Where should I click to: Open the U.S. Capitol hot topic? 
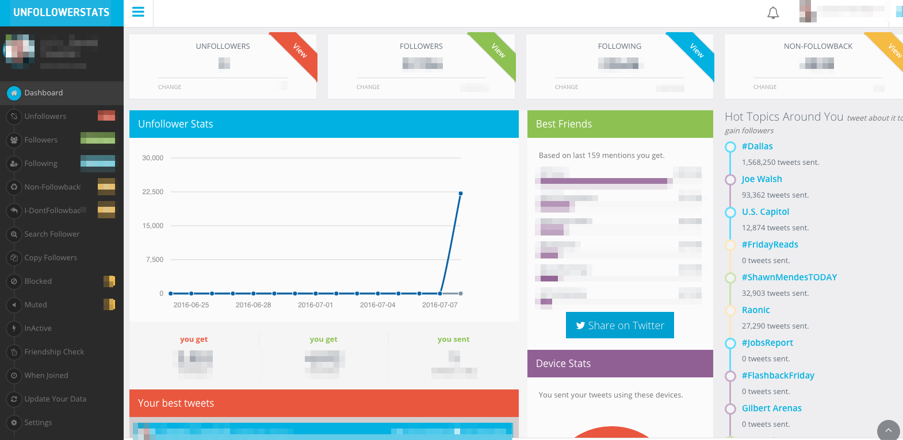(x=766, y=212)
